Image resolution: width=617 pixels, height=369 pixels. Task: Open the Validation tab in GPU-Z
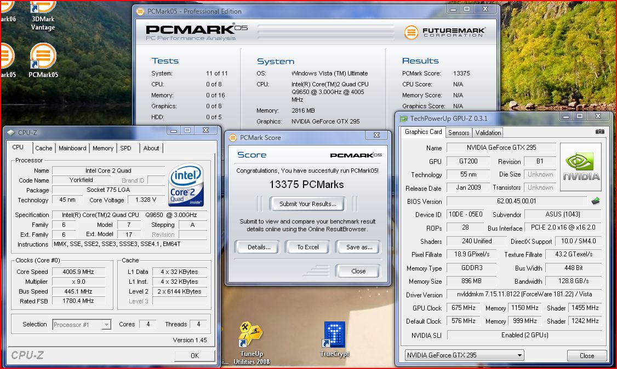(488, 133)
